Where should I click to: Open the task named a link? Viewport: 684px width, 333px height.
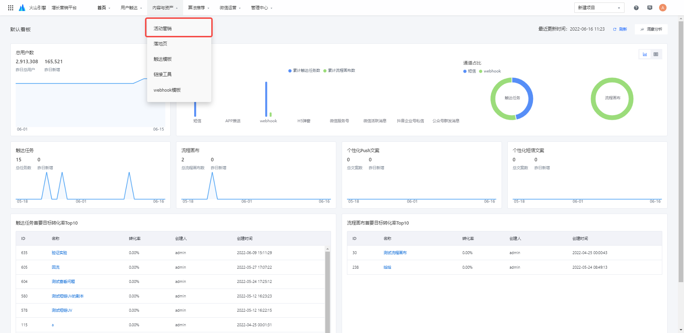click(53, 325)
